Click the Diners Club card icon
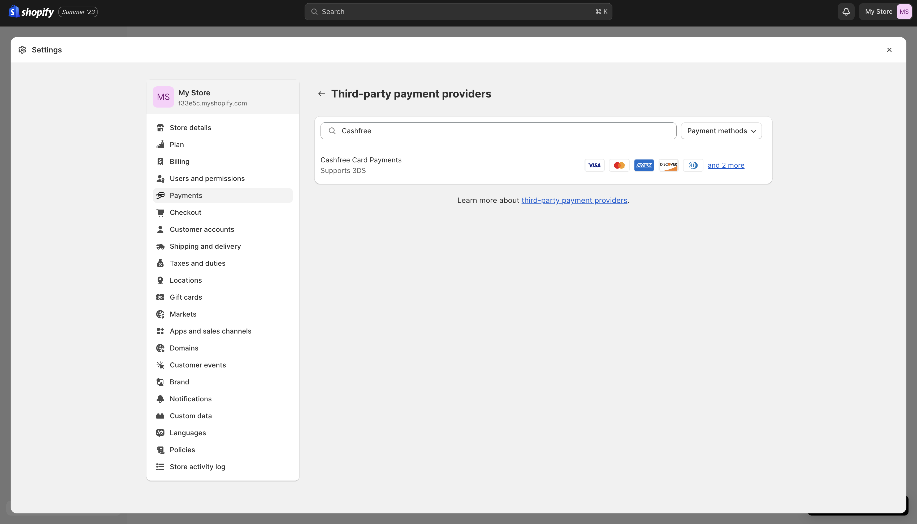The image size is (917, 524). (693, 166)
